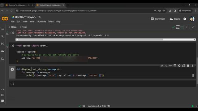
Task: Open the RAM and Disk resources dropdown arrow
Action: pos(187,27)
